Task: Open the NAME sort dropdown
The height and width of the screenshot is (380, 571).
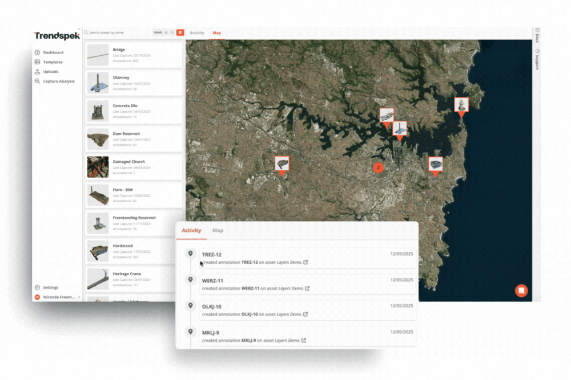Action: [x=158, y=32]
